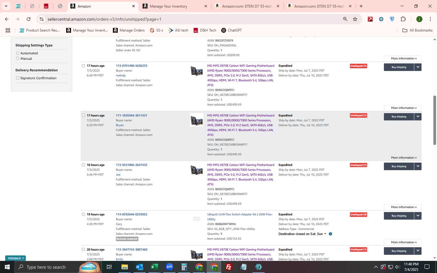This screenshot has height=273, width=437.
Task: Click the page vertical scrollbar thumb
Action: tap(435, 120)
